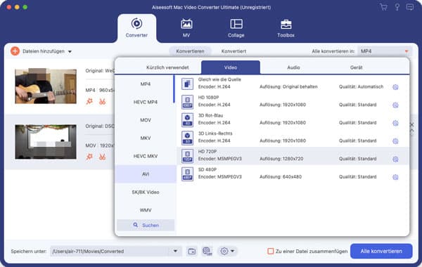The width and height of the screenshot is (422, 267).
Task: Click the Auflösung: Original behalten text
Action: click(288, 86)
